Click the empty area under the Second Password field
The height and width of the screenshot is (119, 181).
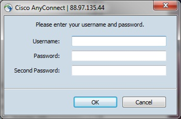pyautogui.click(x=119, y=82)
